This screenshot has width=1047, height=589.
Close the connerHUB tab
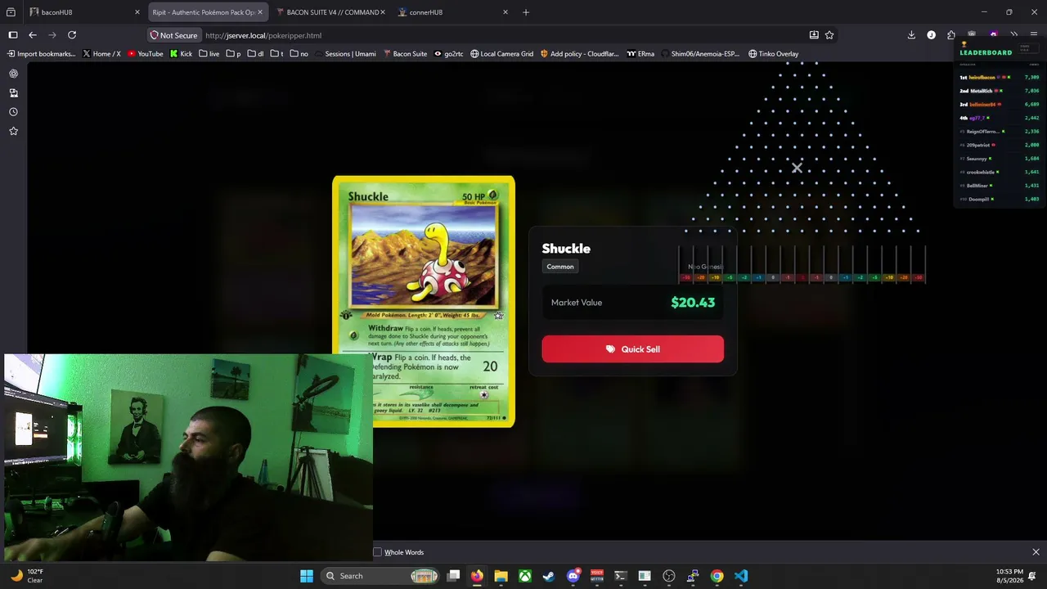pyautogui.click(x=506, y=12)
